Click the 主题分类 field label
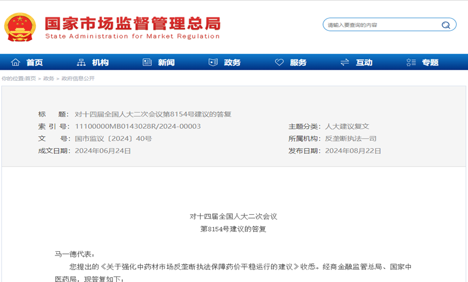This screenshot has height=282, width=468. [305, 126]
